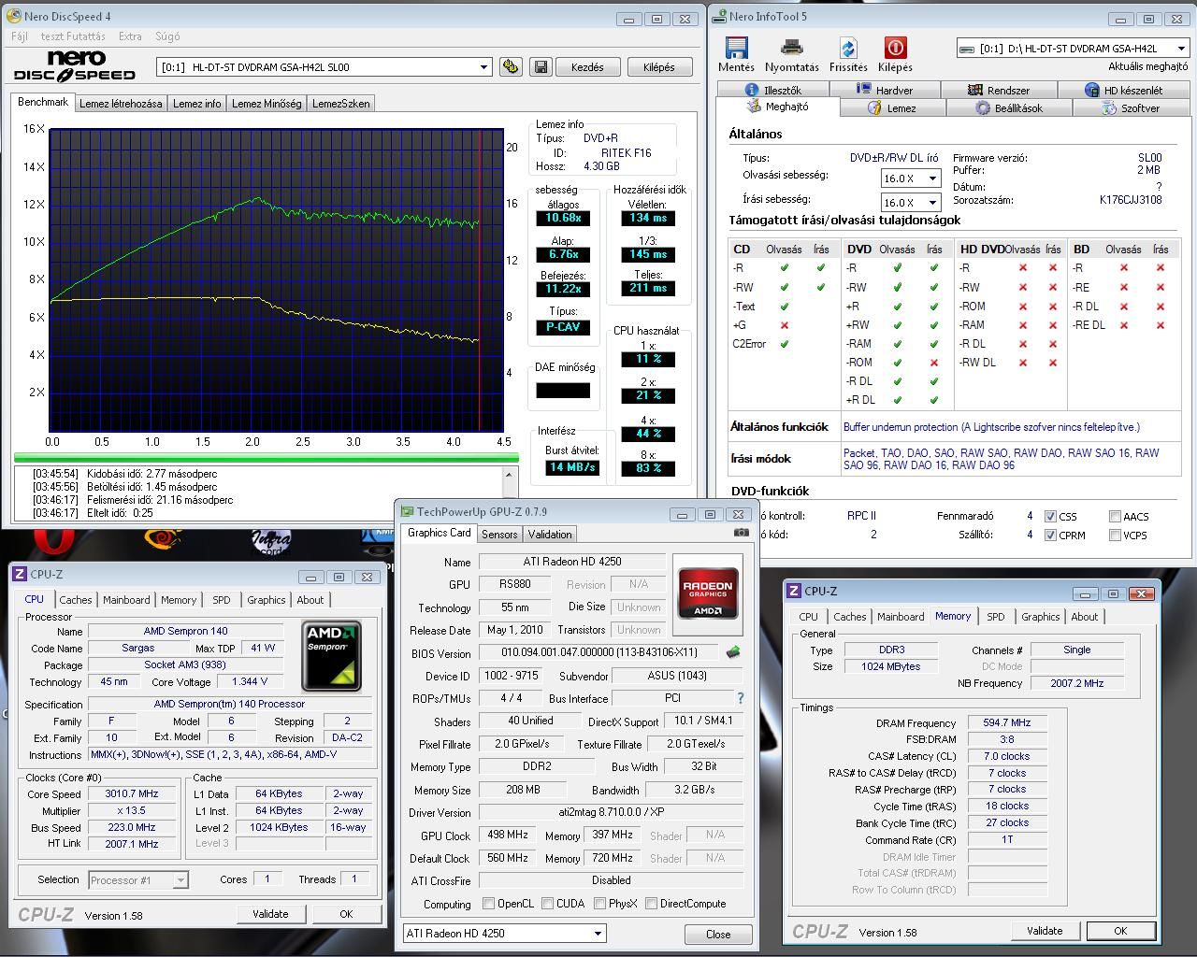Click the Infra Recorder desktop icon

point(271,541)
